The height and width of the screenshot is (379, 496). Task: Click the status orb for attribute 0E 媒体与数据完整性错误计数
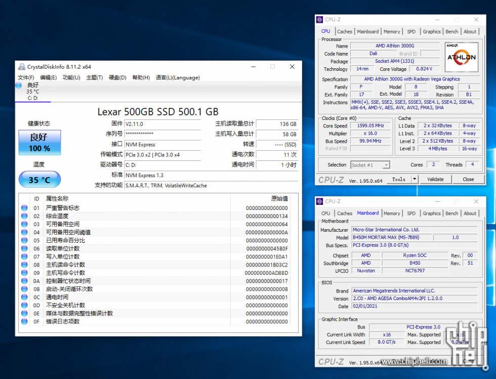24,313
